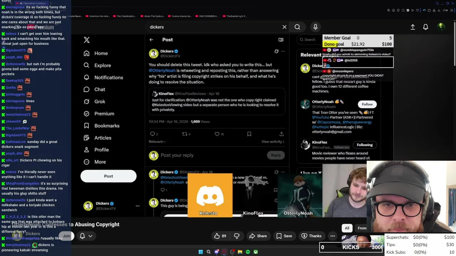Start voice search with the microphone icon
This screenshot has height=256, width=456.
coord(315,27)
